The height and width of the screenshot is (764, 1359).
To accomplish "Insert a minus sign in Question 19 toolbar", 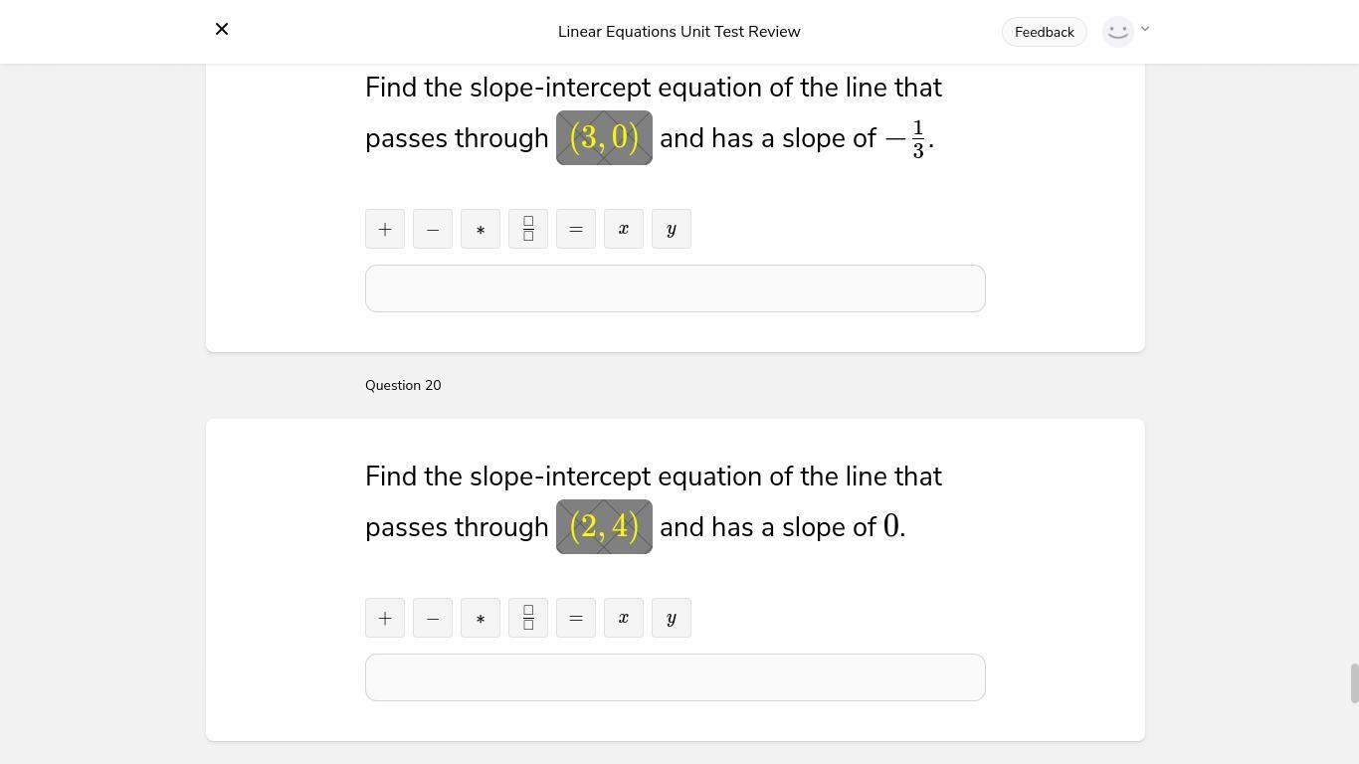I will (x=433, y=229).
